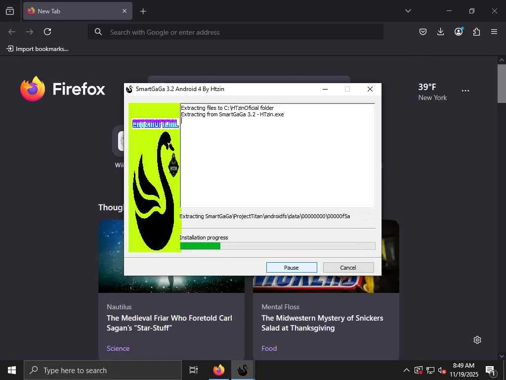Viewport: 506px width, 380px height.
Task: Switch to SmartGaGa installer taskbar icon
Action: (243, 370)
